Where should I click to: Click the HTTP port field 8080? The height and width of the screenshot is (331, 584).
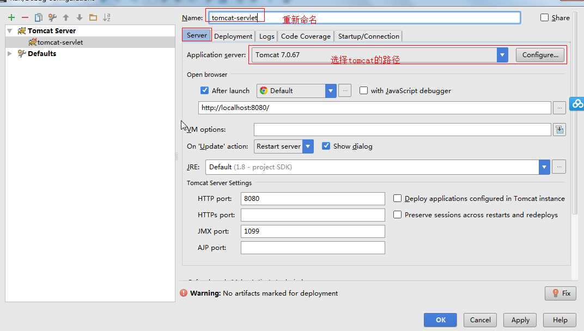coord(313,199)
